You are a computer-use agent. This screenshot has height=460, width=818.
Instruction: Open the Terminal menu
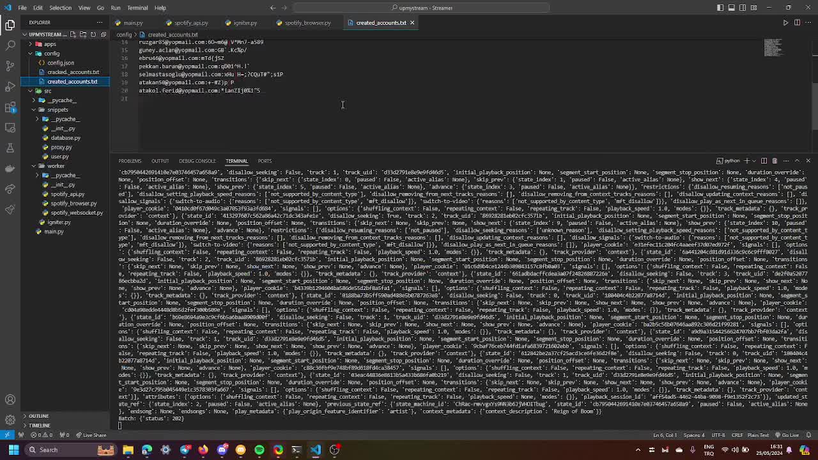137,8
